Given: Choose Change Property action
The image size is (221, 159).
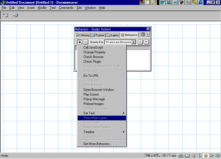Looking at the screenshot, I should coord(102,52).
